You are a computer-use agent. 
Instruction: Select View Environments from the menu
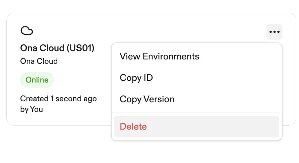[159, 56]
